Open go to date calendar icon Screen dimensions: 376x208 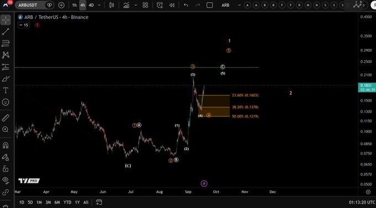pyautogui.click(x=99, y=202)
